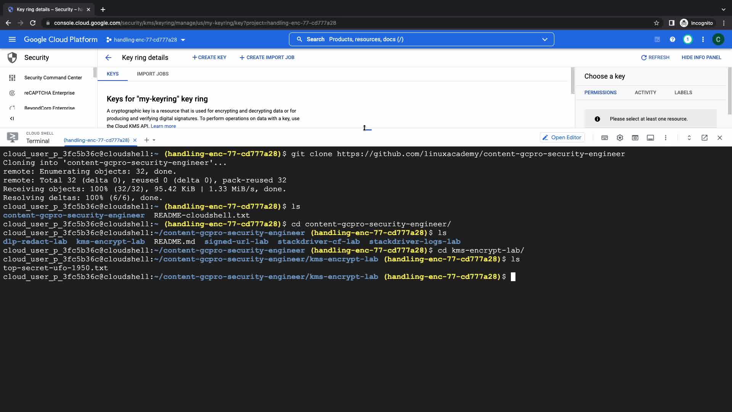Viewport: 732px width, 412px height.
Task: Open Cloud Shell in a new window
Action: (x=705, y=138)
